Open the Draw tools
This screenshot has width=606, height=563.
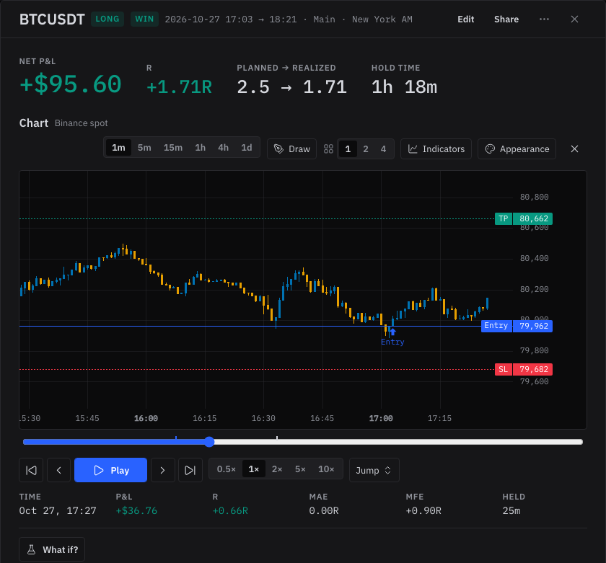(x=291, y=149)
